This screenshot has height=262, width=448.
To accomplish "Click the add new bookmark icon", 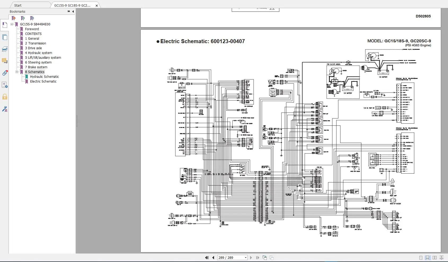I will [x=23, y=18].
